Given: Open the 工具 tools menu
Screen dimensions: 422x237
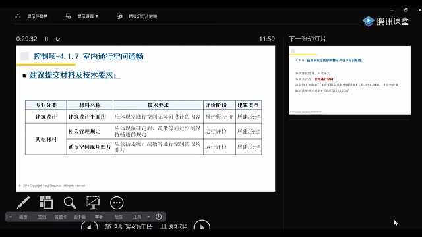Looking at the screenshot, I should (137, 217).
